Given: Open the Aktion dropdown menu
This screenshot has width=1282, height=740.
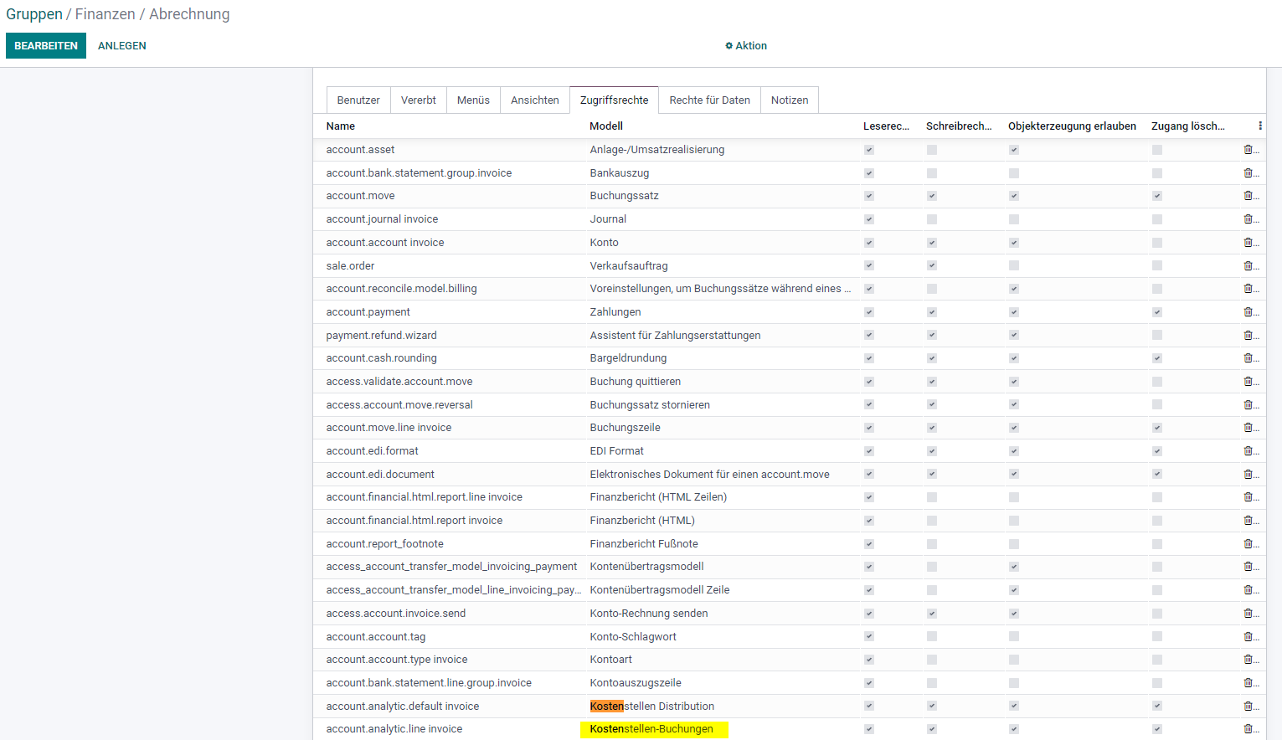Looking at the screenshot, I should point(746,46).
